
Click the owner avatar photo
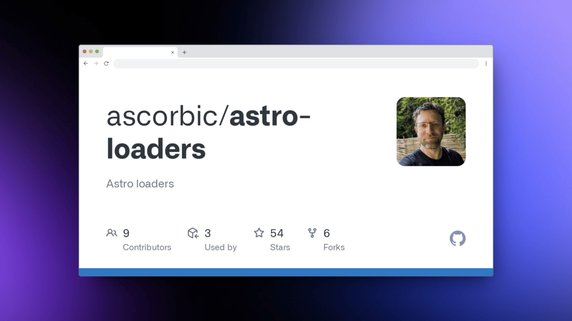click(x=431, y=132)
